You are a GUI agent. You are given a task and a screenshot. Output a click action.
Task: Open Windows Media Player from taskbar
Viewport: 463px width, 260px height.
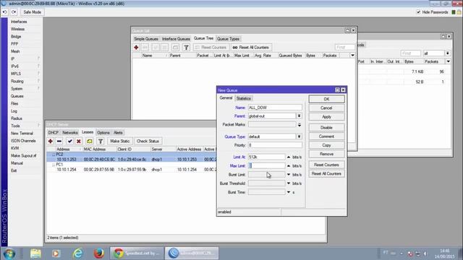point(56,253)
